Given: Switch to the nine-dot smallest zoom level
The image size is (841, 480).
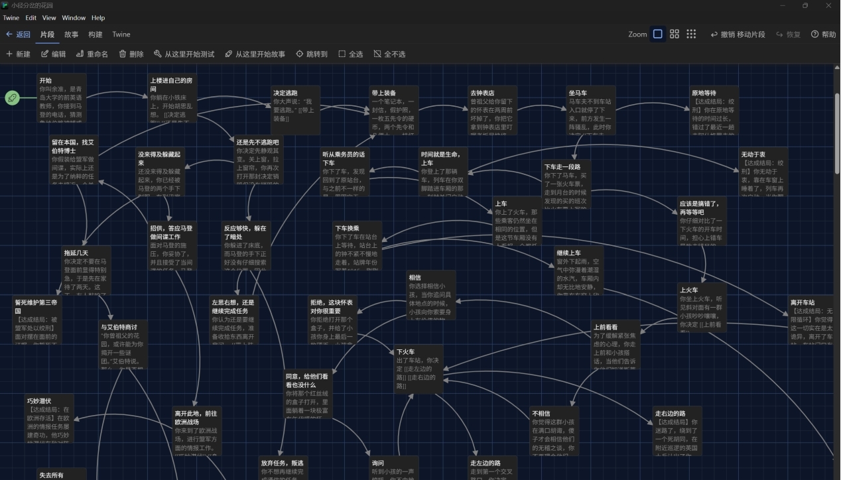Looking at the screenshot, I should [691, 34].
